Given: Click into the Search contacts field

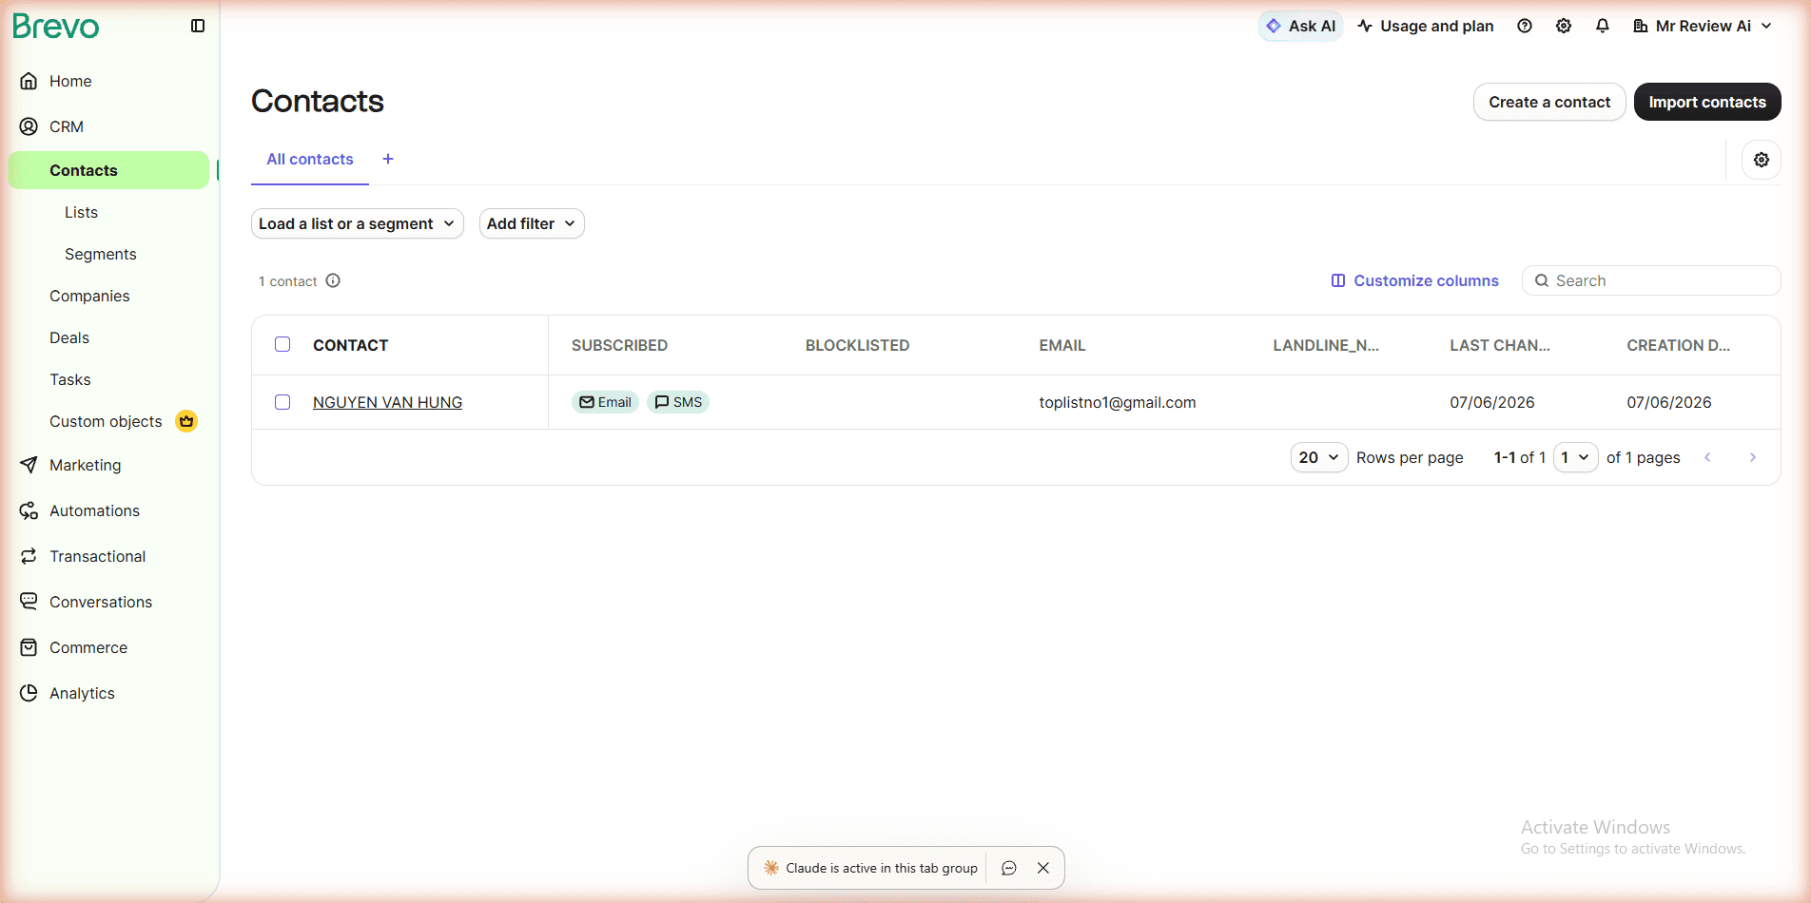Looking at the screenshot, I should 1651,280.
